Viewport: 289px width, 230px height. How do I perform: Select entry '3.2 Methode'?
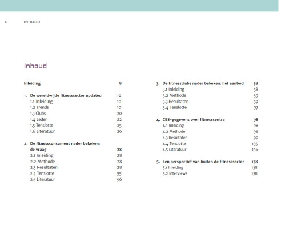pos(174,95)
